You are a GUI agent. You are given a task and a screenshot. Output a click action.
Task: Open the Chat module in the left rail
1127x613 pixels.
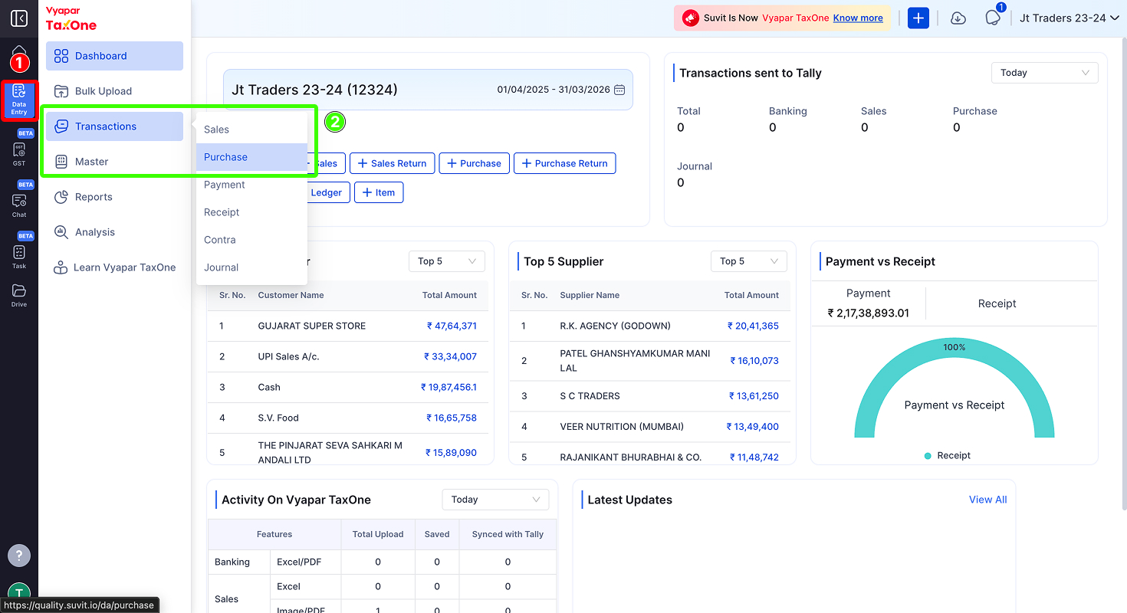point(19,205)
